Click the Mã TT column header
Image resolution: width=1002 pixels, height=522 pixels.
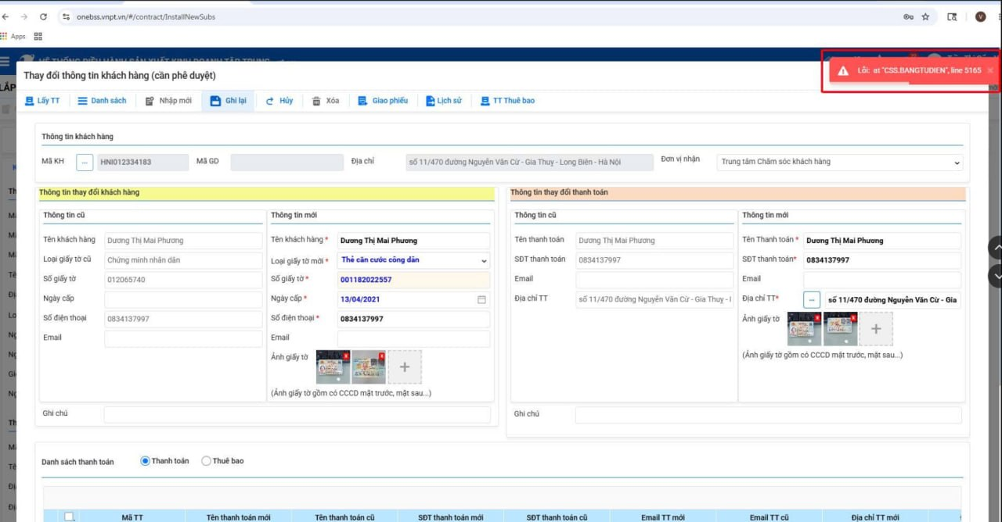point(132,517)
